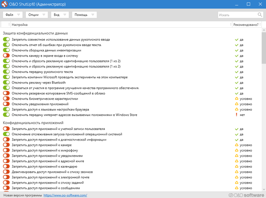
Task: Click the vertical scrollbar thumb
Action: pos(264,48)
